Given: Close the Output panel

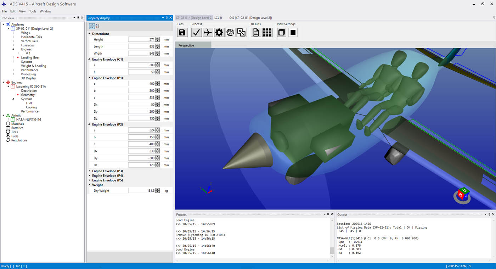Looking at the screenshot, I should point(494,214).
